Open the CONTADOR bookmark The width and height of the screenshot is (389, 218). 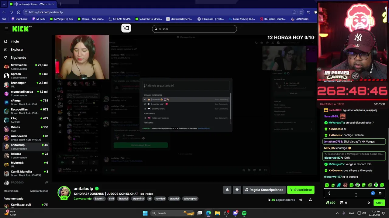[300, 19]
